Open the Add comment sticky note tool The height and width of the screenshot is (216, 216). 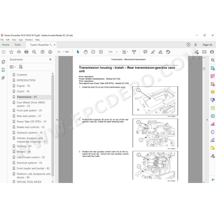pyautogui.click(x=145, y=52)
